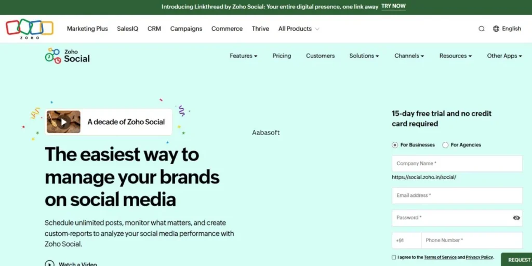The width and height of the screenshot is (532, 266).
Task: Open the Privacy Policy link
Action: pos(479,257)
